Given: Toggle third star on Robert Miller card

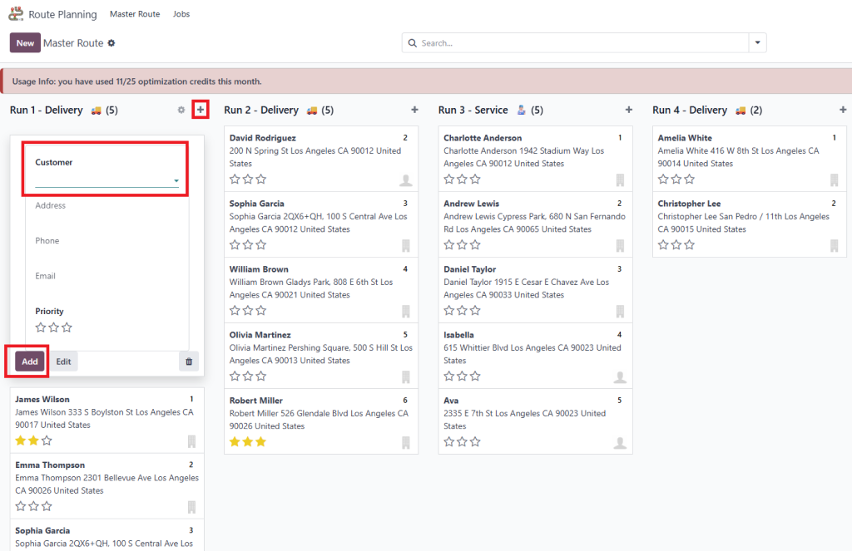Looking at the screenshot, I should [x=261, y=442].
